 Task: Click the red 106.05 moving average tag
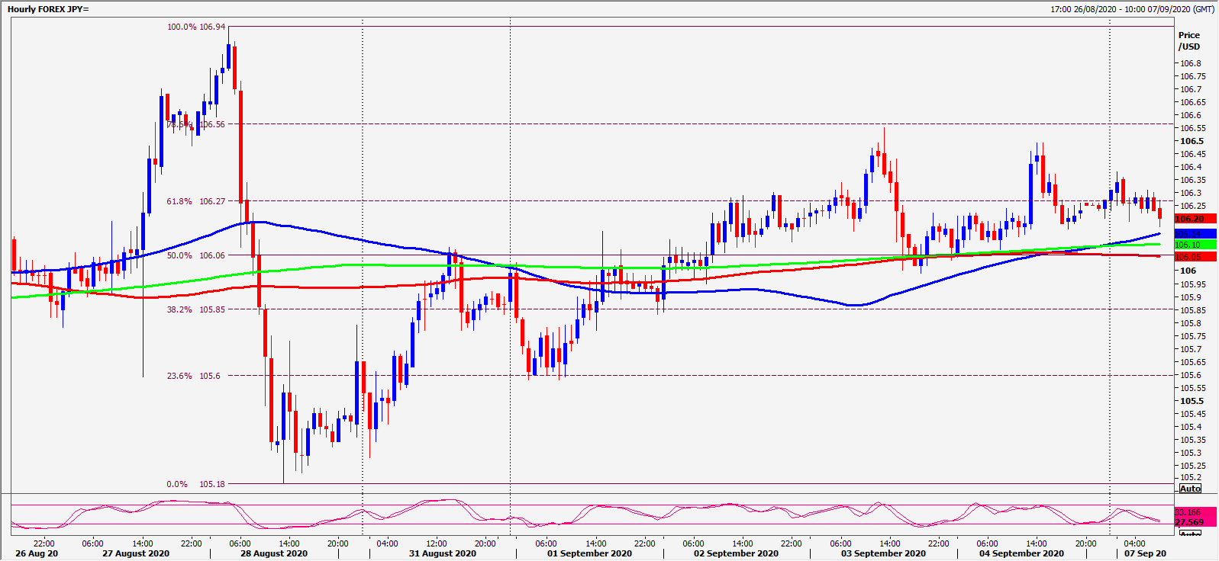(1195, 257)
